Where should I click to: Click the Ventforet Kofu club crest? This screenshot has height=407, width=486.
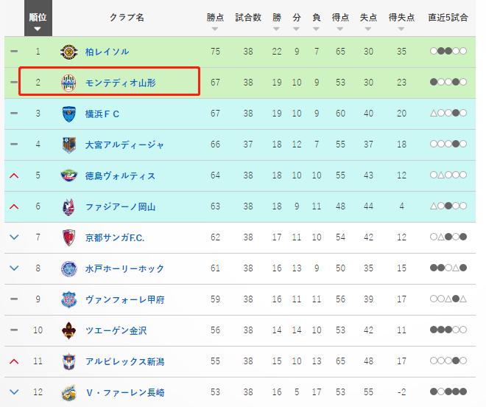coord(68,299)
